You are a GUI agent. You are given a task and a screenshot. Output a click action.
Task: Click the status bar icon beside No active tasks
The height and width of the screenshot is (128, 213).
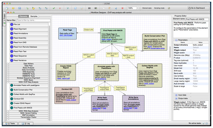pyautogui.click(x=203, y=123)
